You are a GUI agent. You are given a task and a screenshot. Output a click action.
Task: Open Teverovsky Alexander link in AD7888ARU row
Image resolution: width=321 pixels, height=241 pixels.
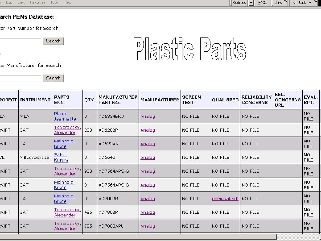click(67, 226)
